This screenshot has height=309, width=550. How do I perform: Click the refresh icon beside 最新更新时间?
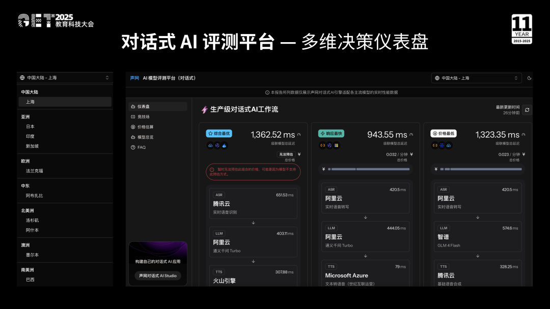coord(527,110)
